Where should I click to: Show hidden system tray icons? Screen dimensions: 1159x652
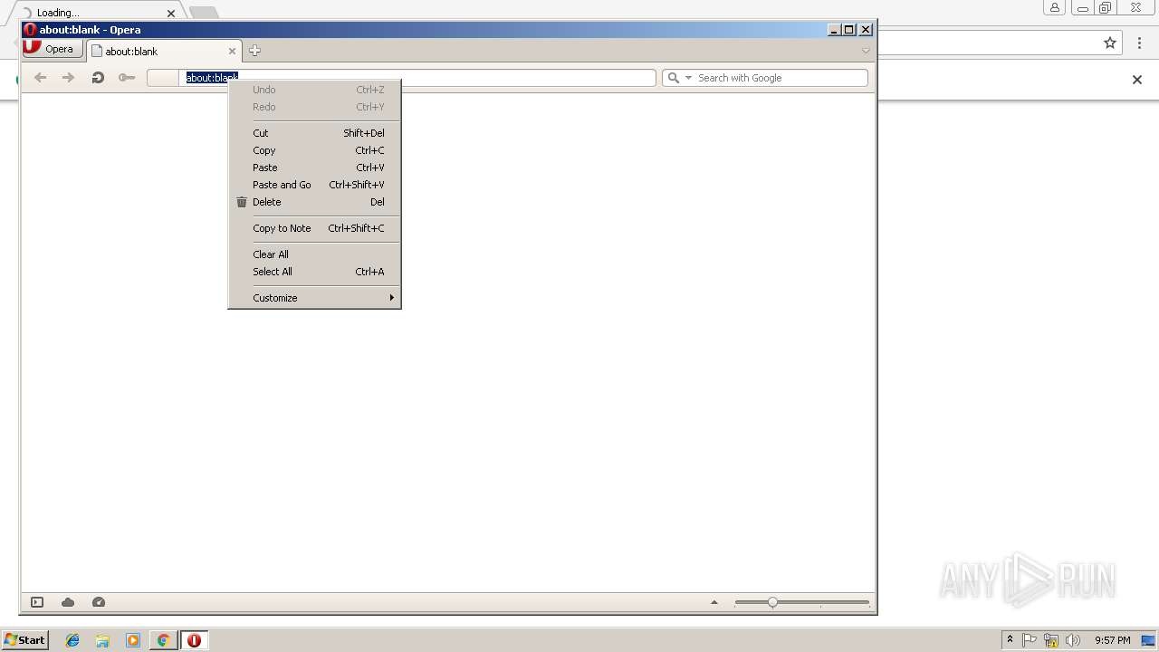[x=1010, y=640]
